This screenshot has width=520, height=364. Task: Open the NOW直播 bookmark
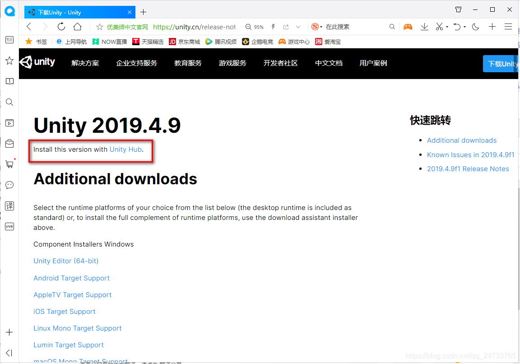[110, 42]
